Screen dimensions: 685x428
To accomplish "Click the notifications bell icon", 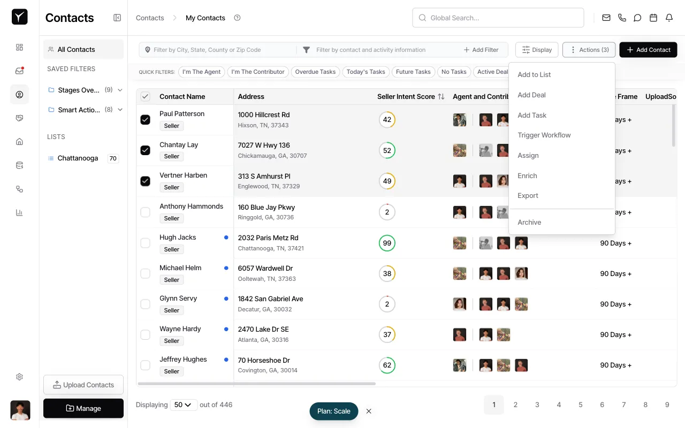I will (669, 18).
